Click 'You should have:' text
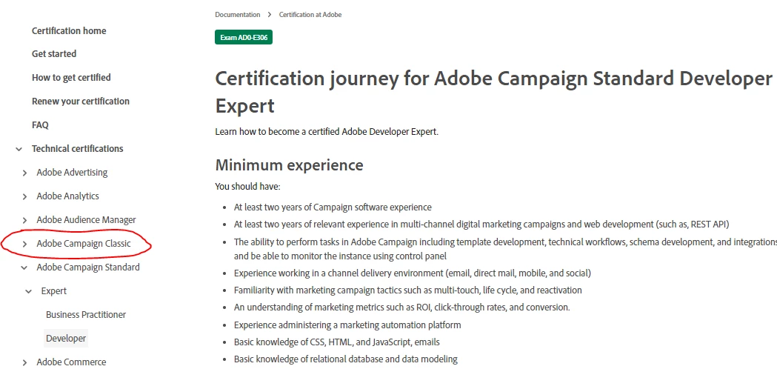The width and height of the screenshot is (777, 369). coord(248,187)
